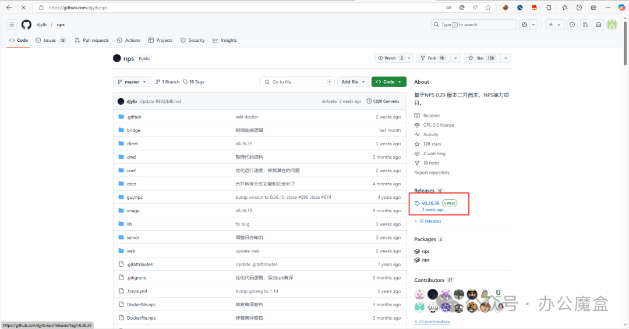Open the green Code dropdown button
Image resolution: width=629 pixels, height=329 pixels.
388,81
